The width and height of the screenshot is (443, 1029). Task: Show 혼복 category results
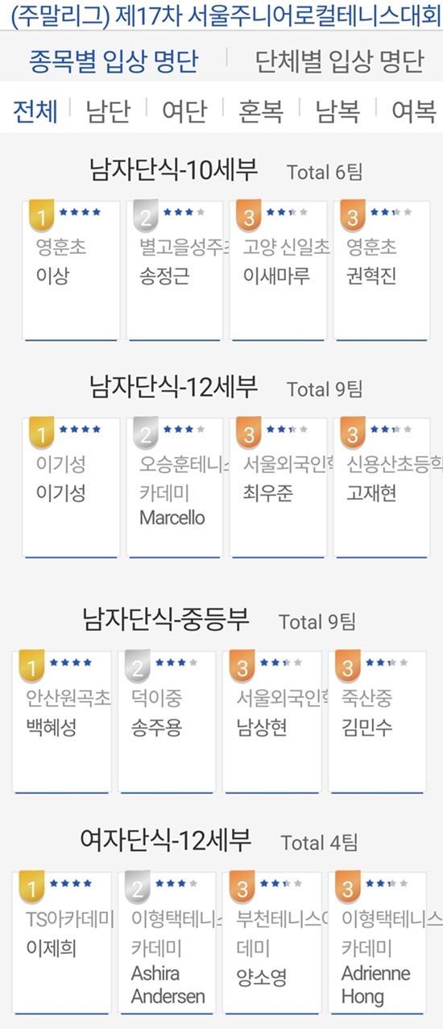(x=261, y=110)
